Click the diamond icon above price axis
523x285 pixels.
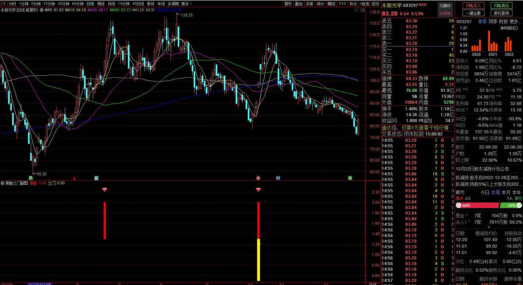click(357, 10)
